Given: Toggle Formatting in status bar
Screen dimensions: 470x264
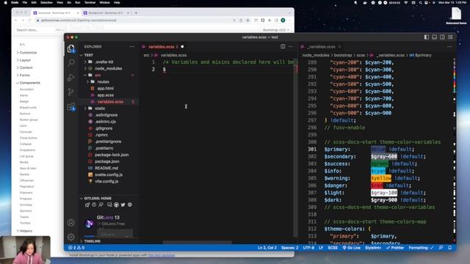Looking at the screenshot, I should [x=421, y=248].
